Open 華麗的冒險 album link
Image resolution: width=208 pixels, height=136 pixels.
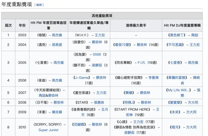[x=177, y=77]
